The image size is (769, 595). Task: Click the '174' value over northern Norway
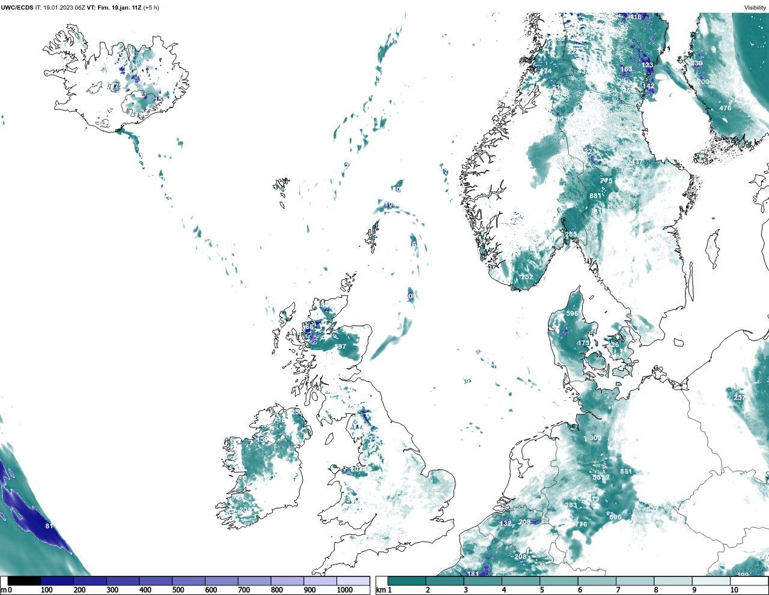[x=546, y=71]
